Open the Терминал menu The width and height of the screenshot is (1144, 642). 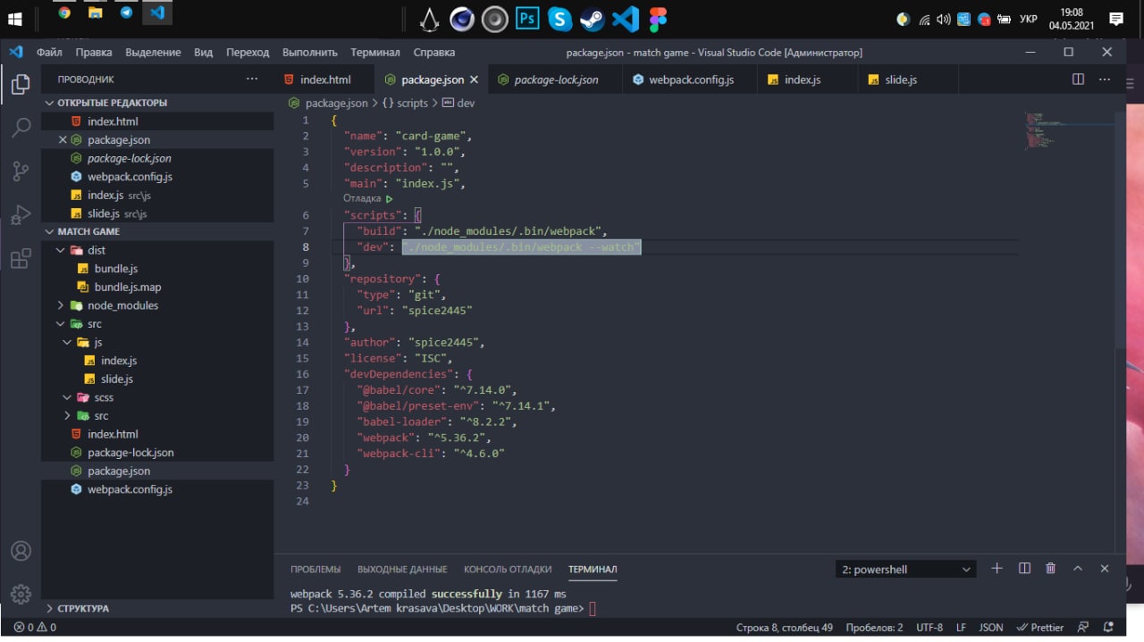point(374,53)
